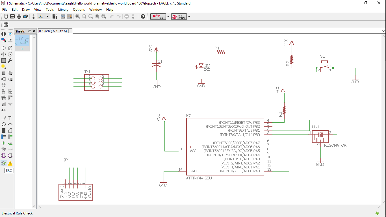Click the lightning status icon at bottom right

[x=377, y=213]
